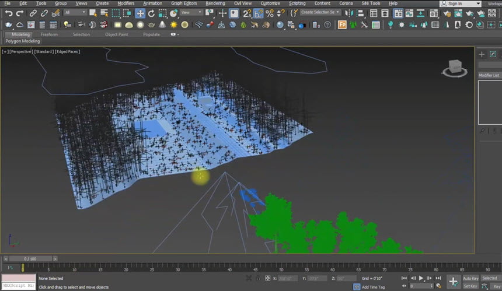Click the Redo arrow icon

[20, 13]
